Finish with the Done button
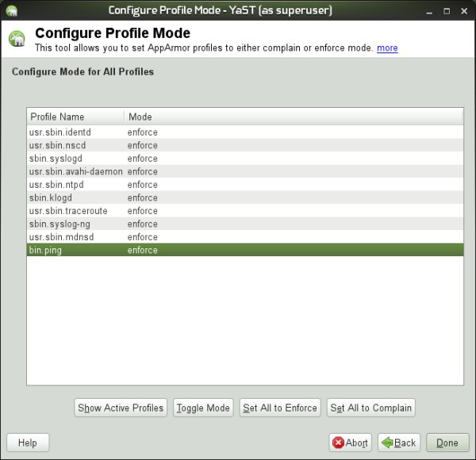Image resolution: width=476 pixels, height=460 pixels. (447, 443)
